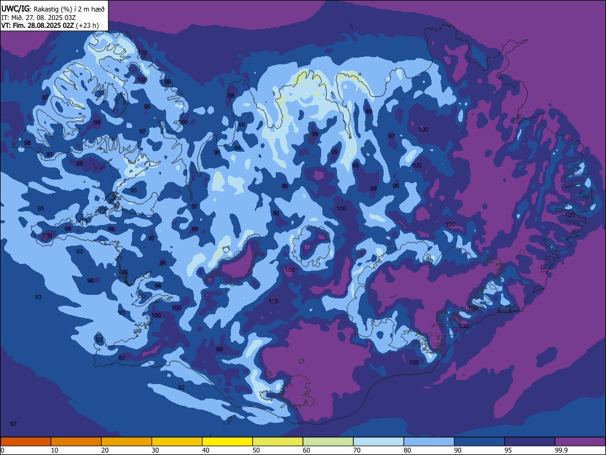Click the '30' legend scale label
The width and height of the screenshot is (606, 455).
tap(155, 450)
